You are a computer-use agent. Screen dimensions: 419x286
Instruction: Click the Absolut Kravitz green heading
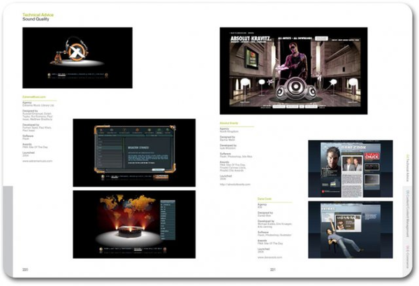[229, 123]
